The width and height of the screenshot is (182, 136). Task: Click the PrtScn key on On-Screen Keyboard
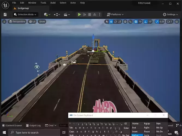coord(137,135)
